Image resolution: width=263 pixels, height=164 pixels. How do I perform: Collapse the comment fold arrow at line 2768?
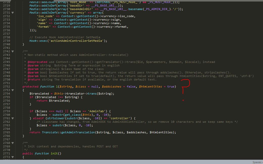(x=13, y=143)
